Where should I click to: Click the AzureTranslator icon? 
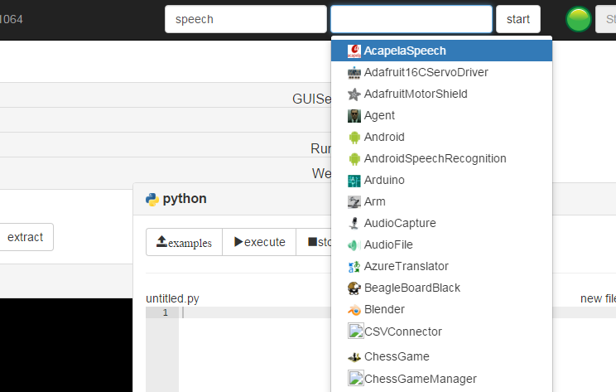click(x=354, y=267)
